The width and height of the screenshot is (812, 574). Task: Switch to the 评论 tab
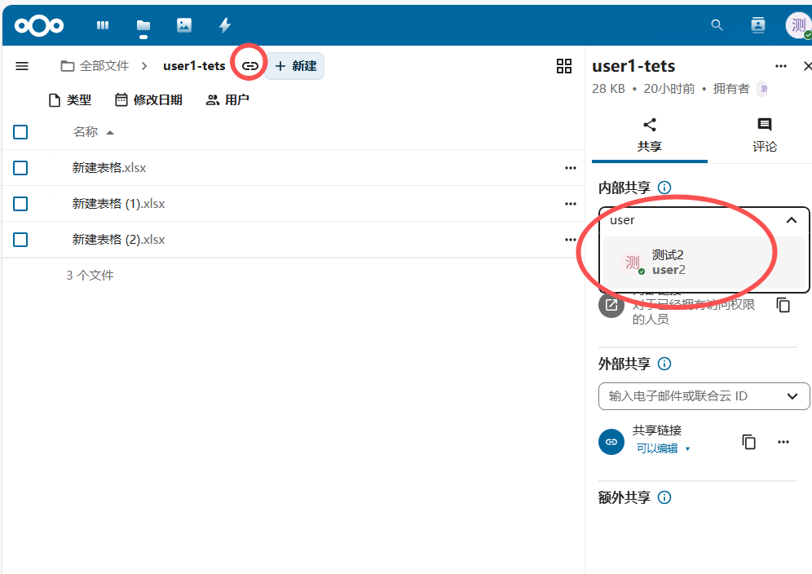click(x=764, y=135)
